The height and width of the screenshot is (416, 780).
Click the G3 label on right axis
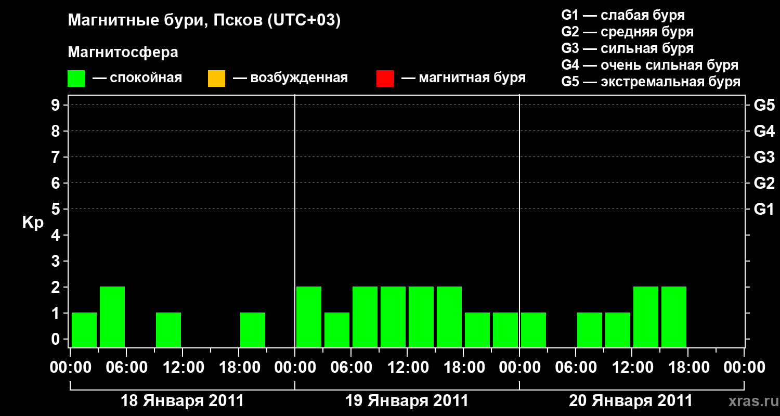pos(764,158)
